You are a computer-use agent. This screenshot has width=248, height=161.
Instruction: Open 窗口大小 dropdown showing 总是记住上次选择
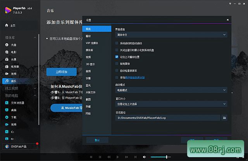[171, 104]
